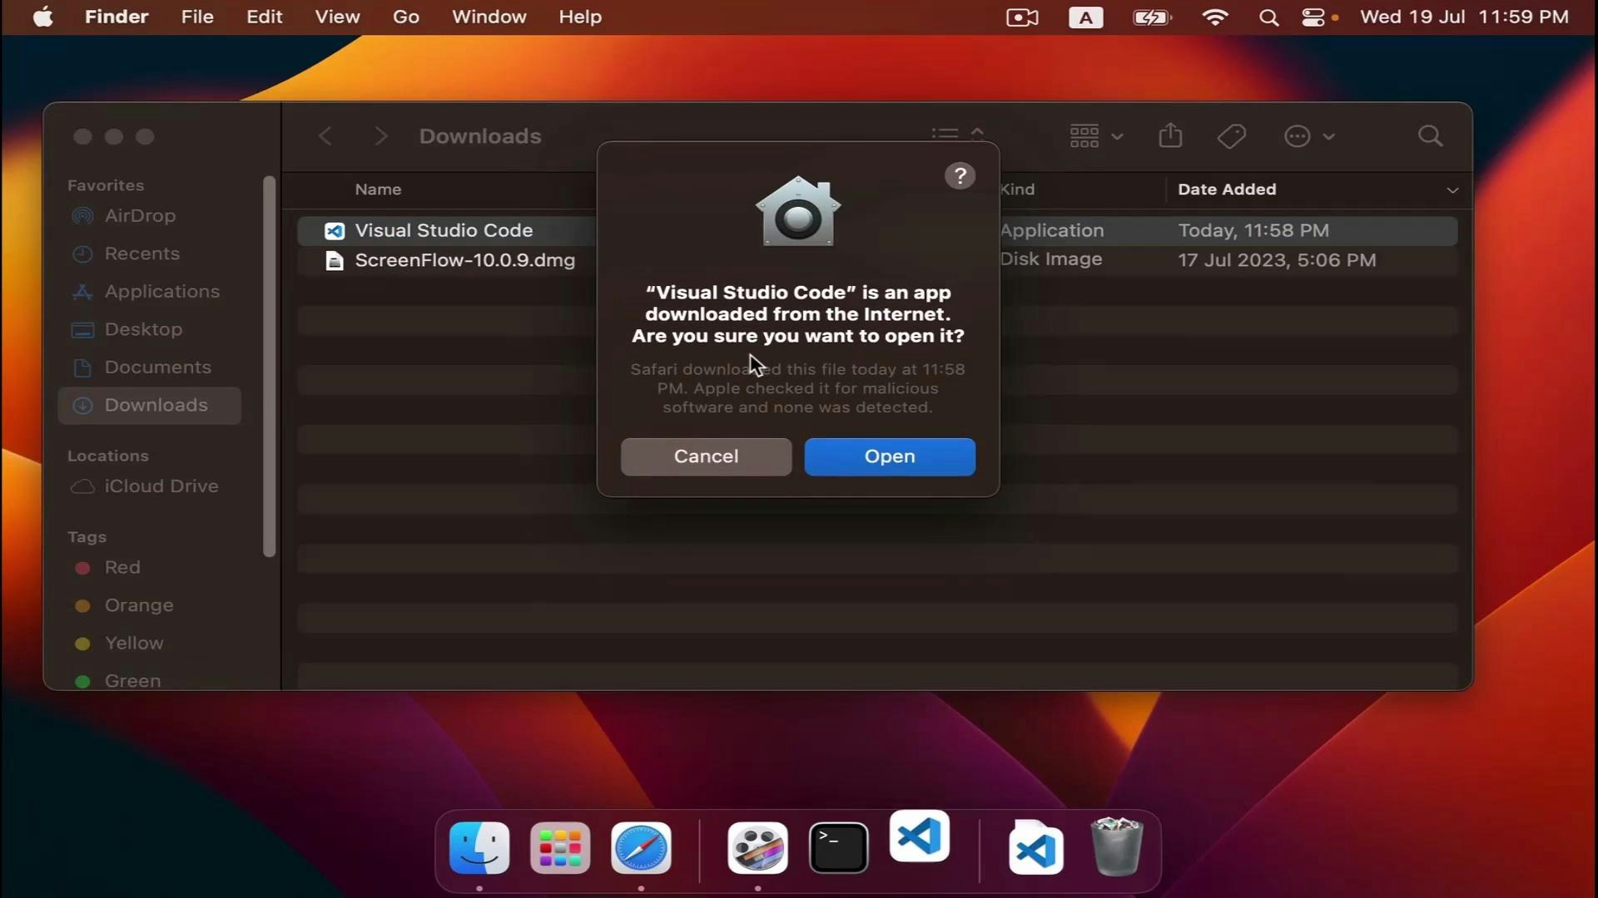Select the Visual Studio Code file row
Viewport: 1598px width, 898px height.
pos(877,230)
